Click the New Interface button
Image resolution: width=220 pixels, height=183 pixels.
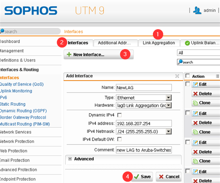click(x=99, y=55)
